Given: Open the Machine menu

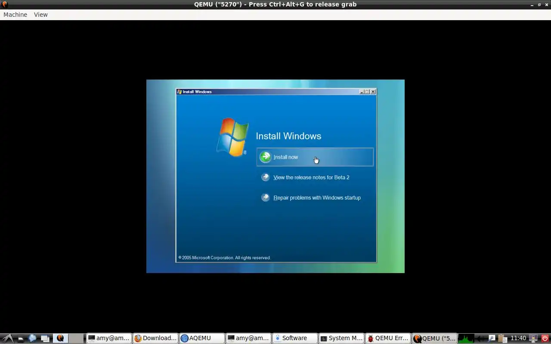Looking at the screenshot, I should [x=15, y=15].
